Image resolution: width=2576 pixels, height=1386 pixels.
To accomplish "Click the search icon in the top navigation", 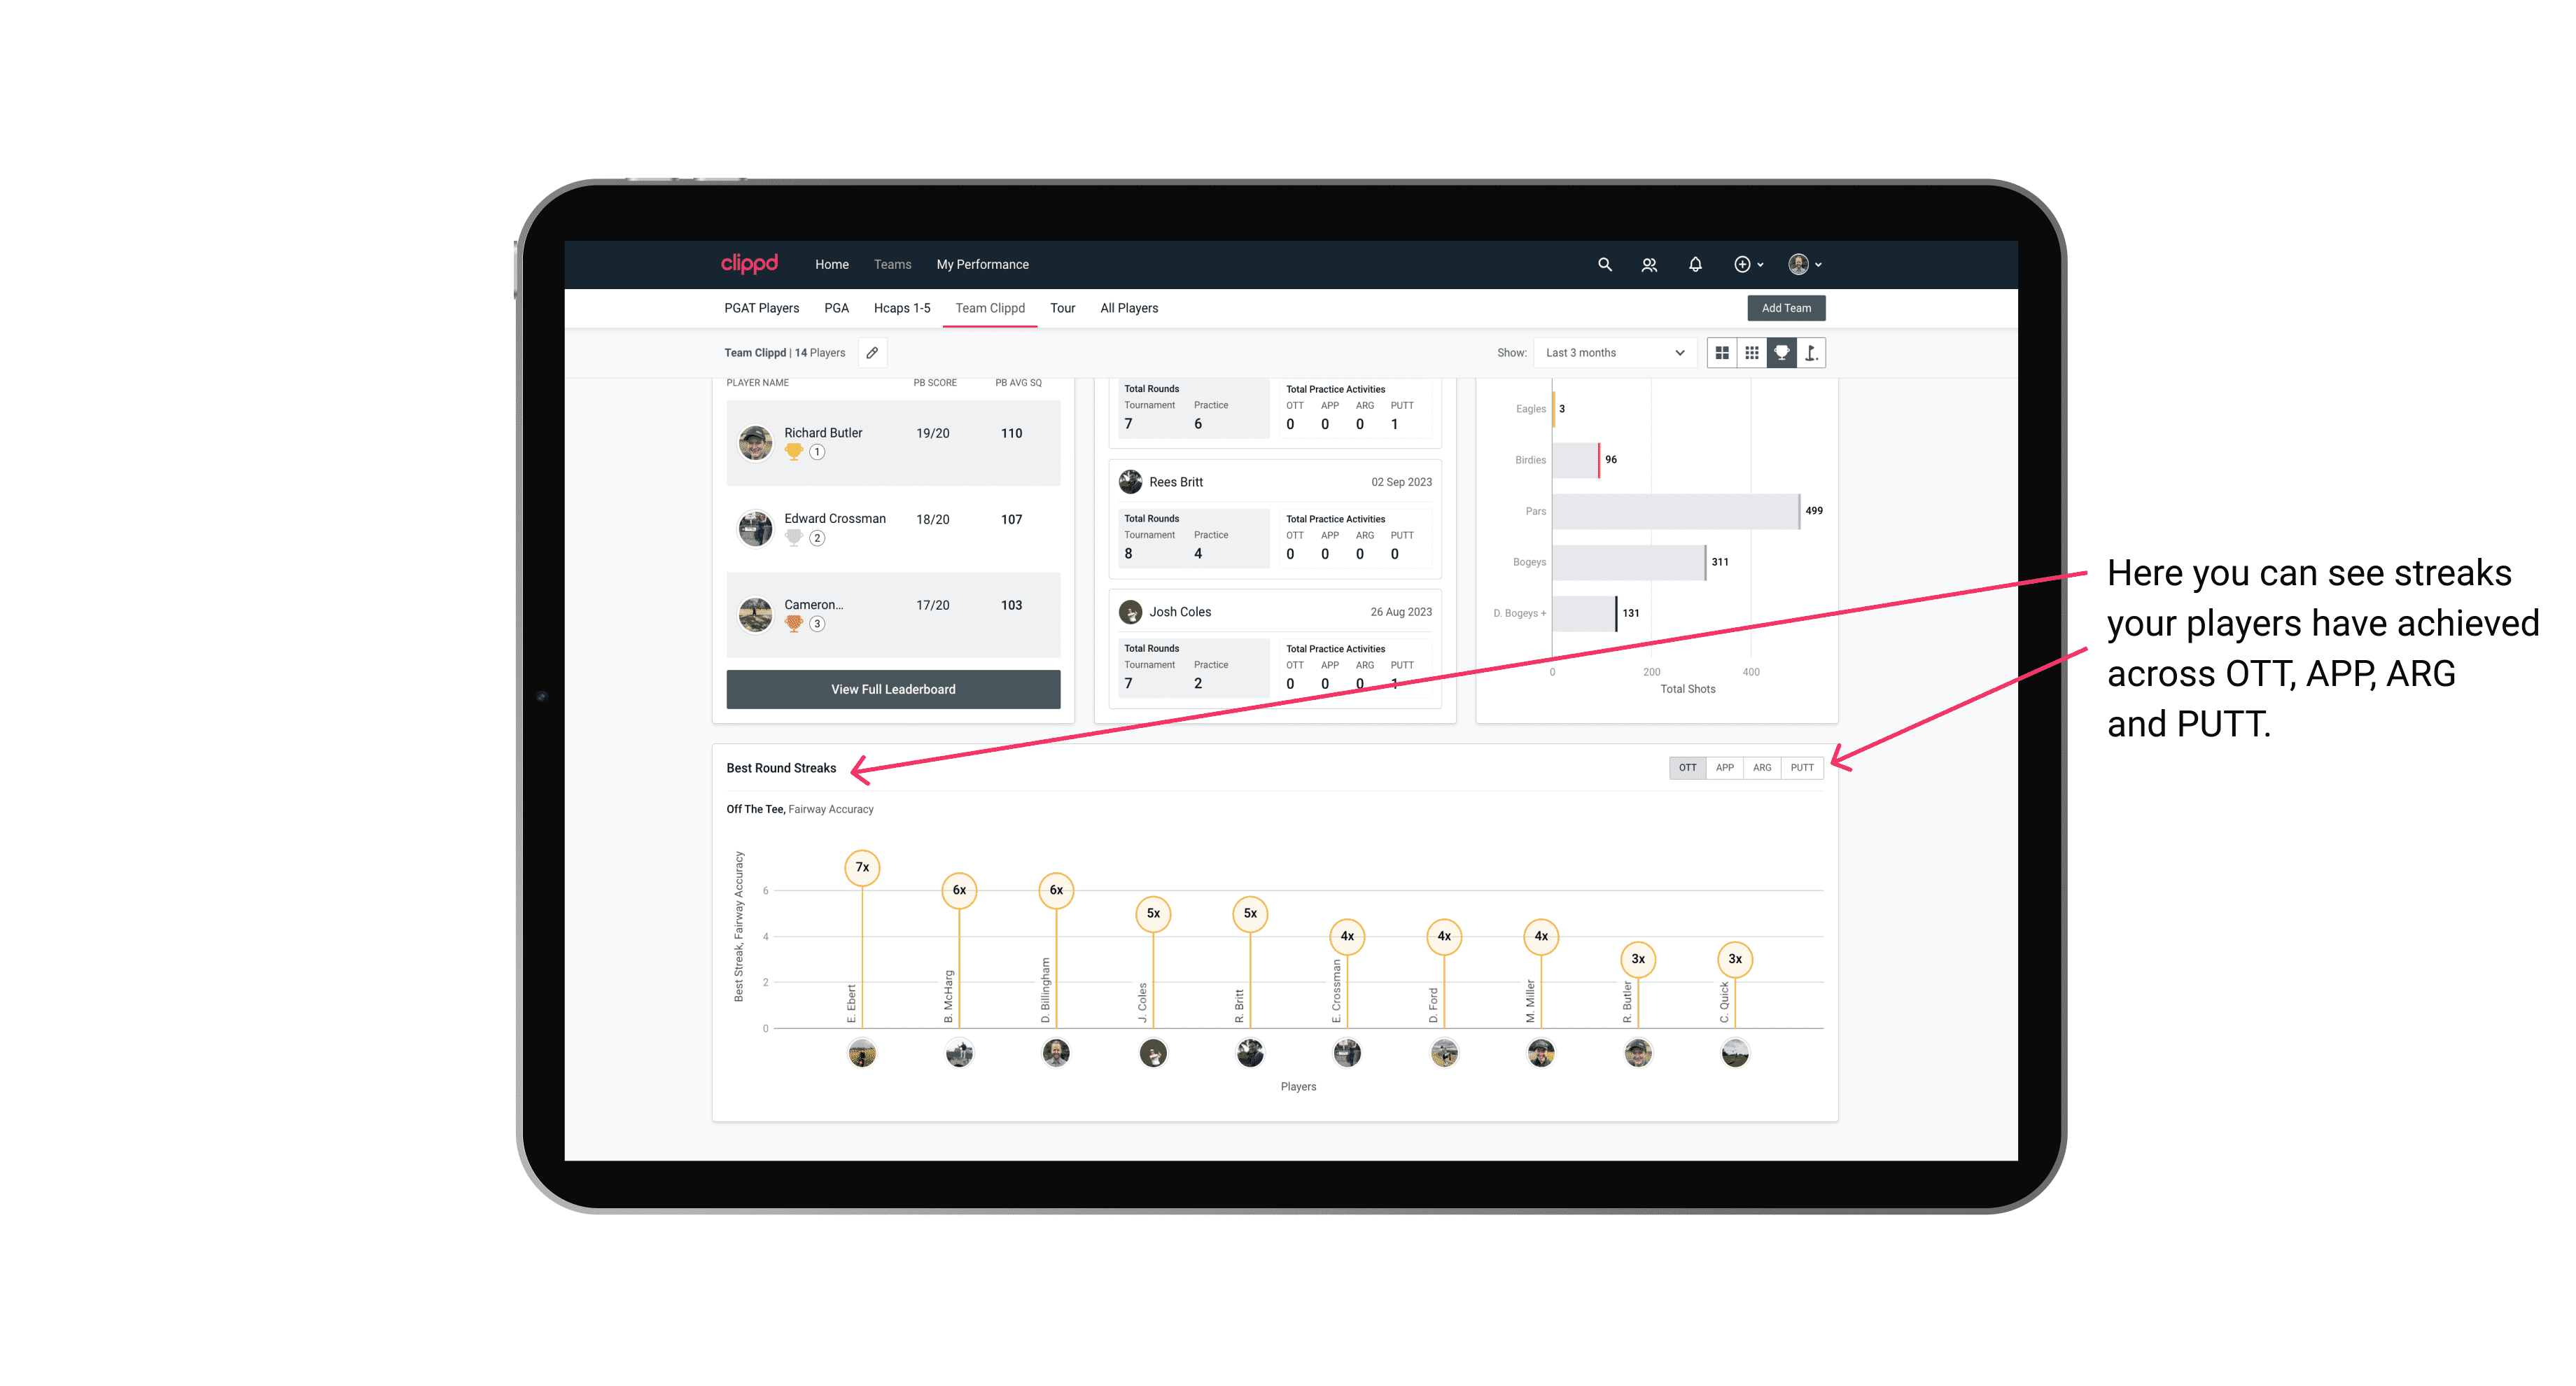I will point(1604,265).
